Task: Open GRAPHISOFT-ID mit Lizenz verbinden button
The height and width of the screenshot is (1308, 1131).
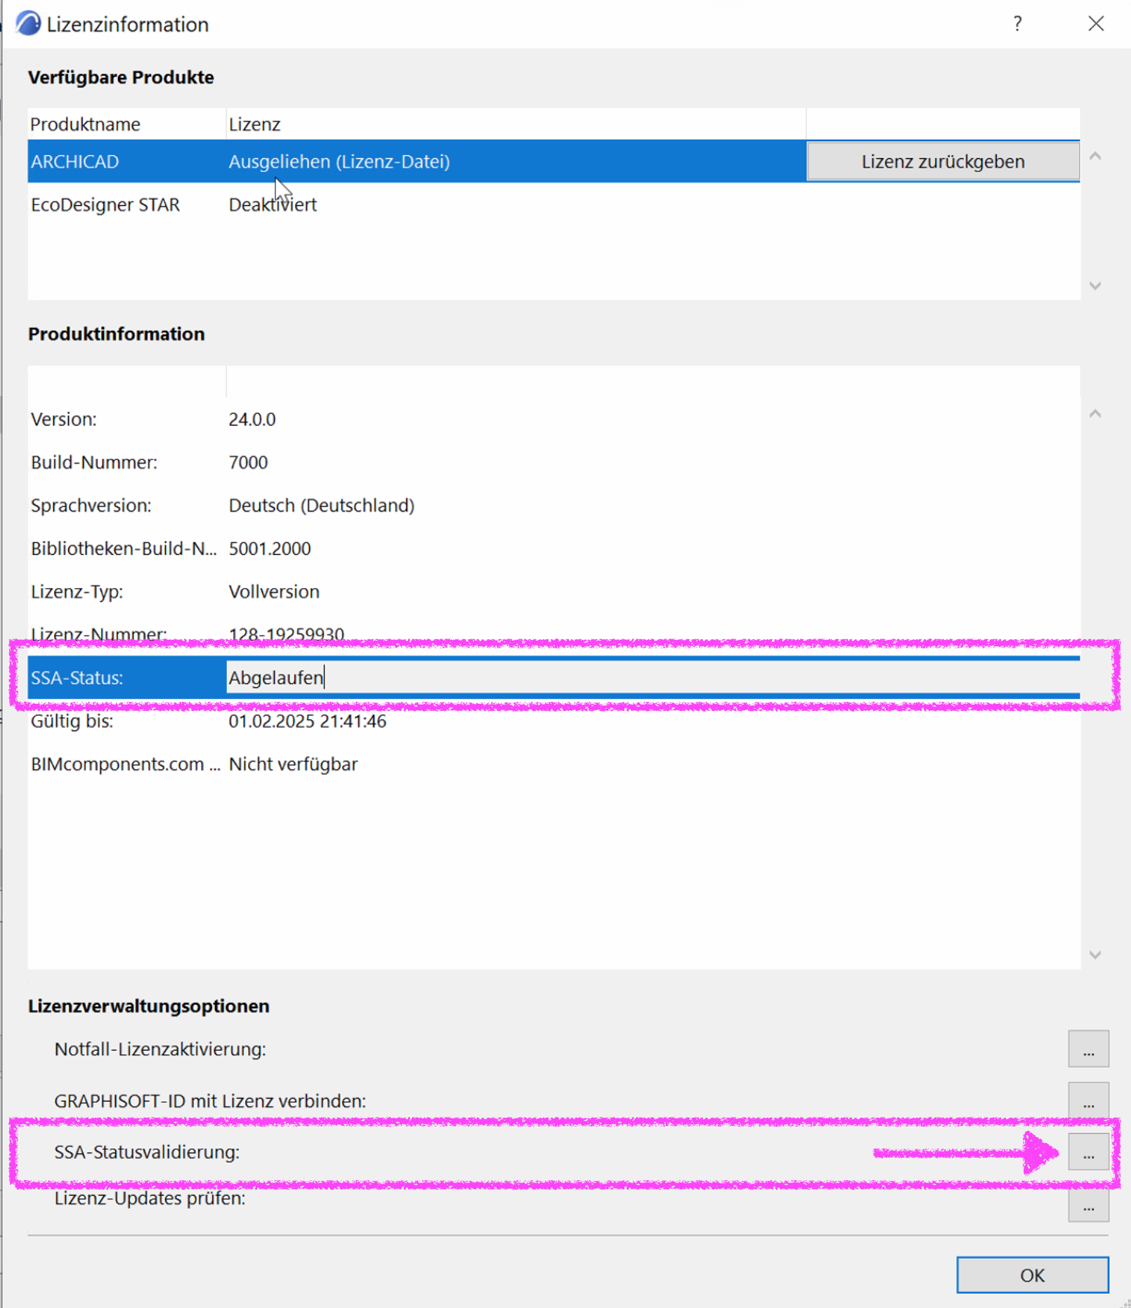Action: click(x=1088, y=1101)
